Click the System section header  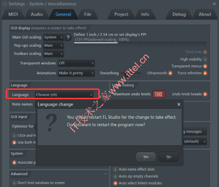coord(17,153)
